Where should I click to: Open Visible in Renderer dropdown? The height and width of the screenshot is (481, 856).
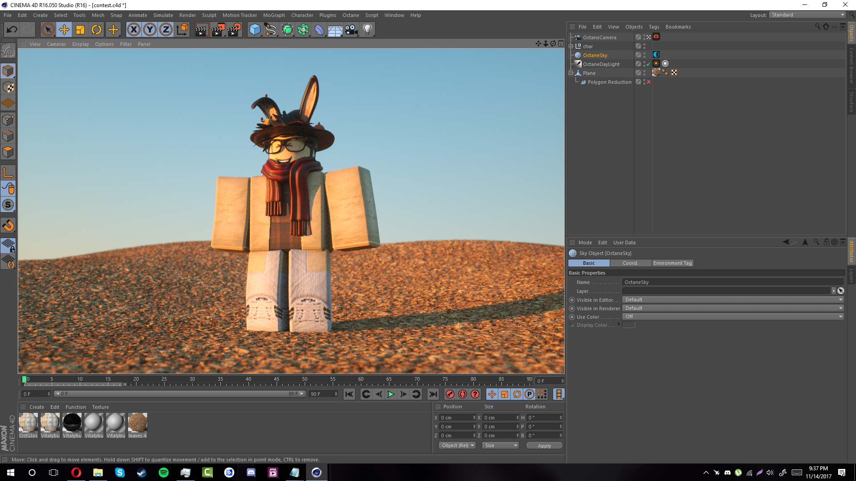[x=733, y=308]
